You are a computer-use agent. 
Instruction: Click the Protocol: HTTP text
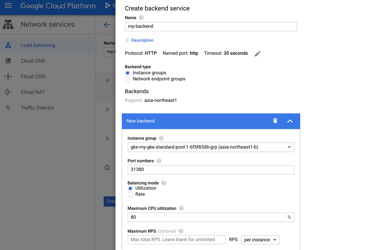pyautogui.click(x=141, y=53)
